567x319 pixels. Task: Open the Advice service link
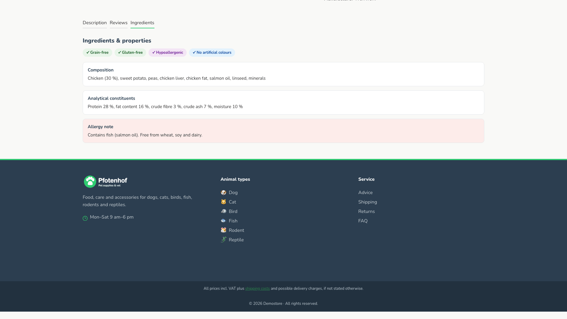click(365, 193)
